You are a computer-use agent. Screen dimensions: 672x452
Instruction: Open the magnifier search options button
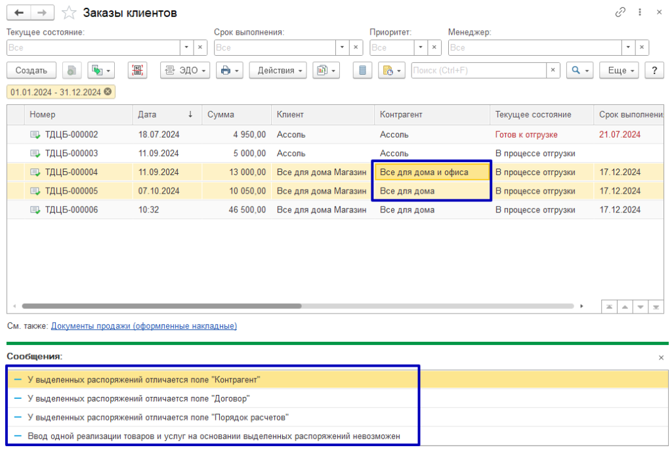click(579, 70)
